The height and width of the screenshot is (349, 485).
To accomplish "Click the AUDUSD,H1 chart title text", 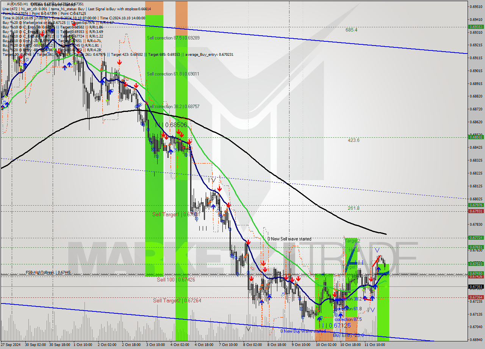I will click(x=17, y=4).
